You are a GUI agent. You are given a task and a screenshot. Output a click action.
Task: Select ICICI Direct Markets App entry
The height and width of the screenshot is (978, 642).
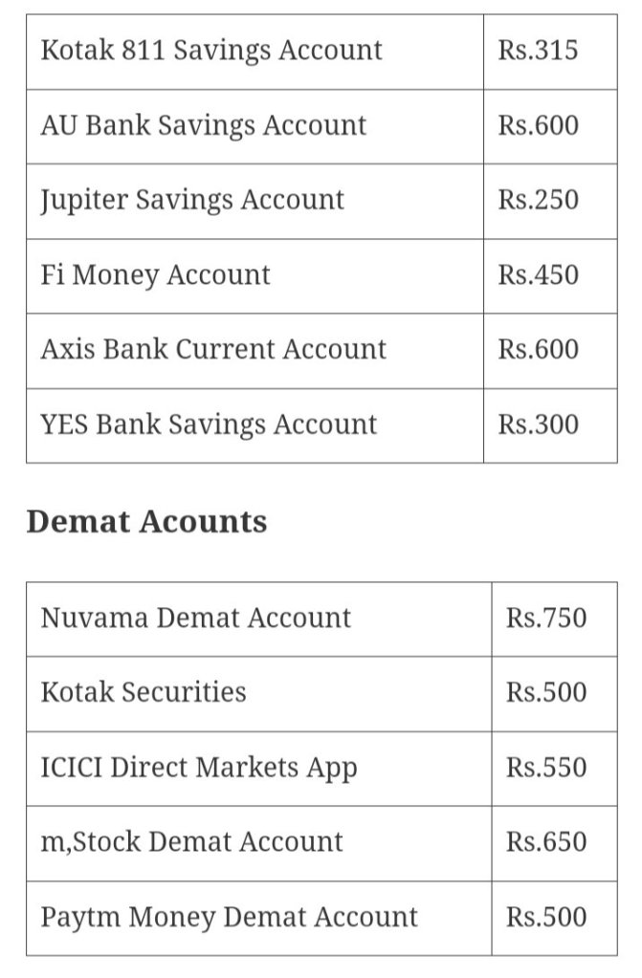point(199,768)
